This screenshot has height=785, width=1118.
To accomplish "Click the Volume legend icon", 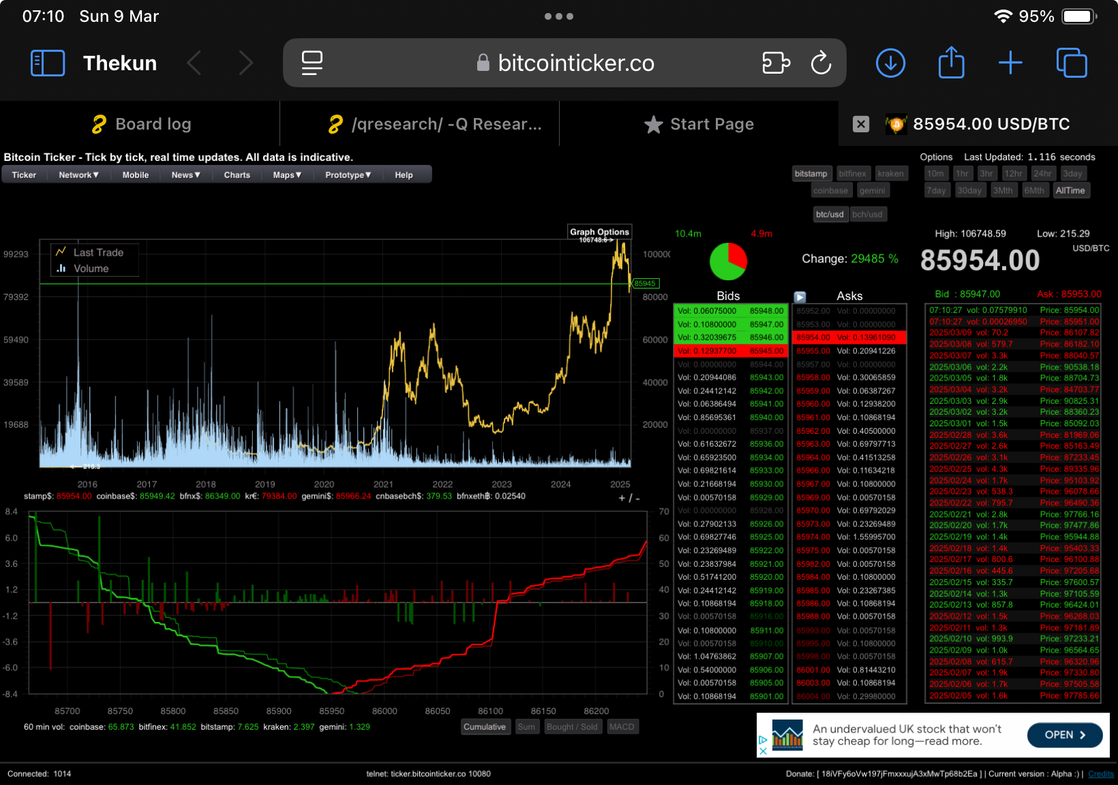I will pos(61,268).
